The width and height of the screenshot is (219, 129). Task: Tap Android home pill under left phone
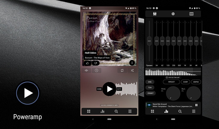[x=109, y=119]
